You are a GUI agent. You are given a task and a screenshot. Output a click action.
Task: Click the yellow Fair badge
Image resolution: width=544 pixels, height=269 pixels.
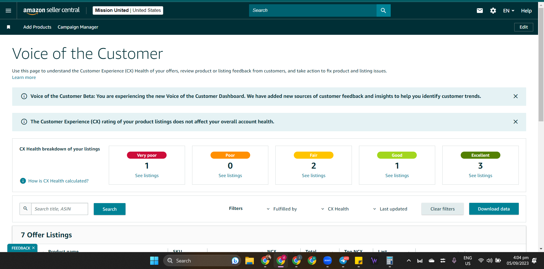pos(314,155)
